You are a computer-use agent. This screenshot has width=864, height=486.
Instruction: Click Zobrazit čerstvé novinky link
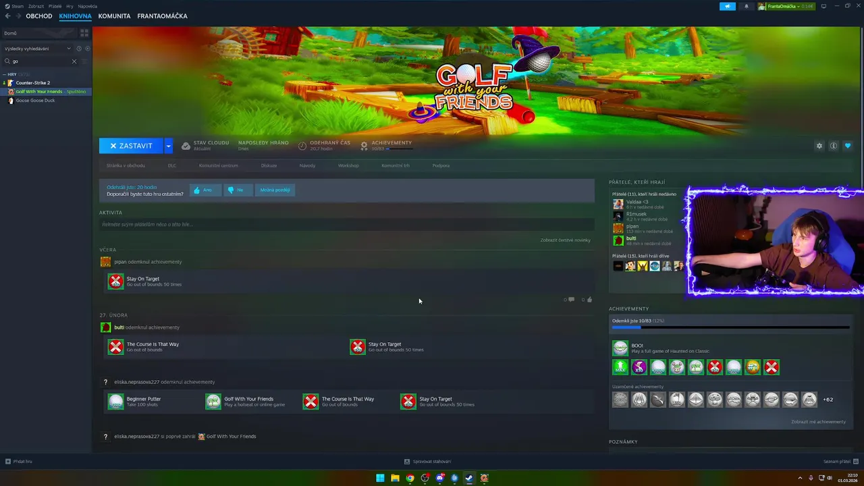click(565, 240)
